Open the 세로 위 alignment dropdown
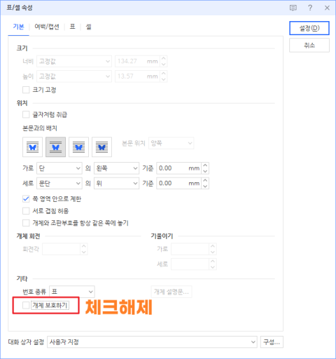 click(116, 183)
